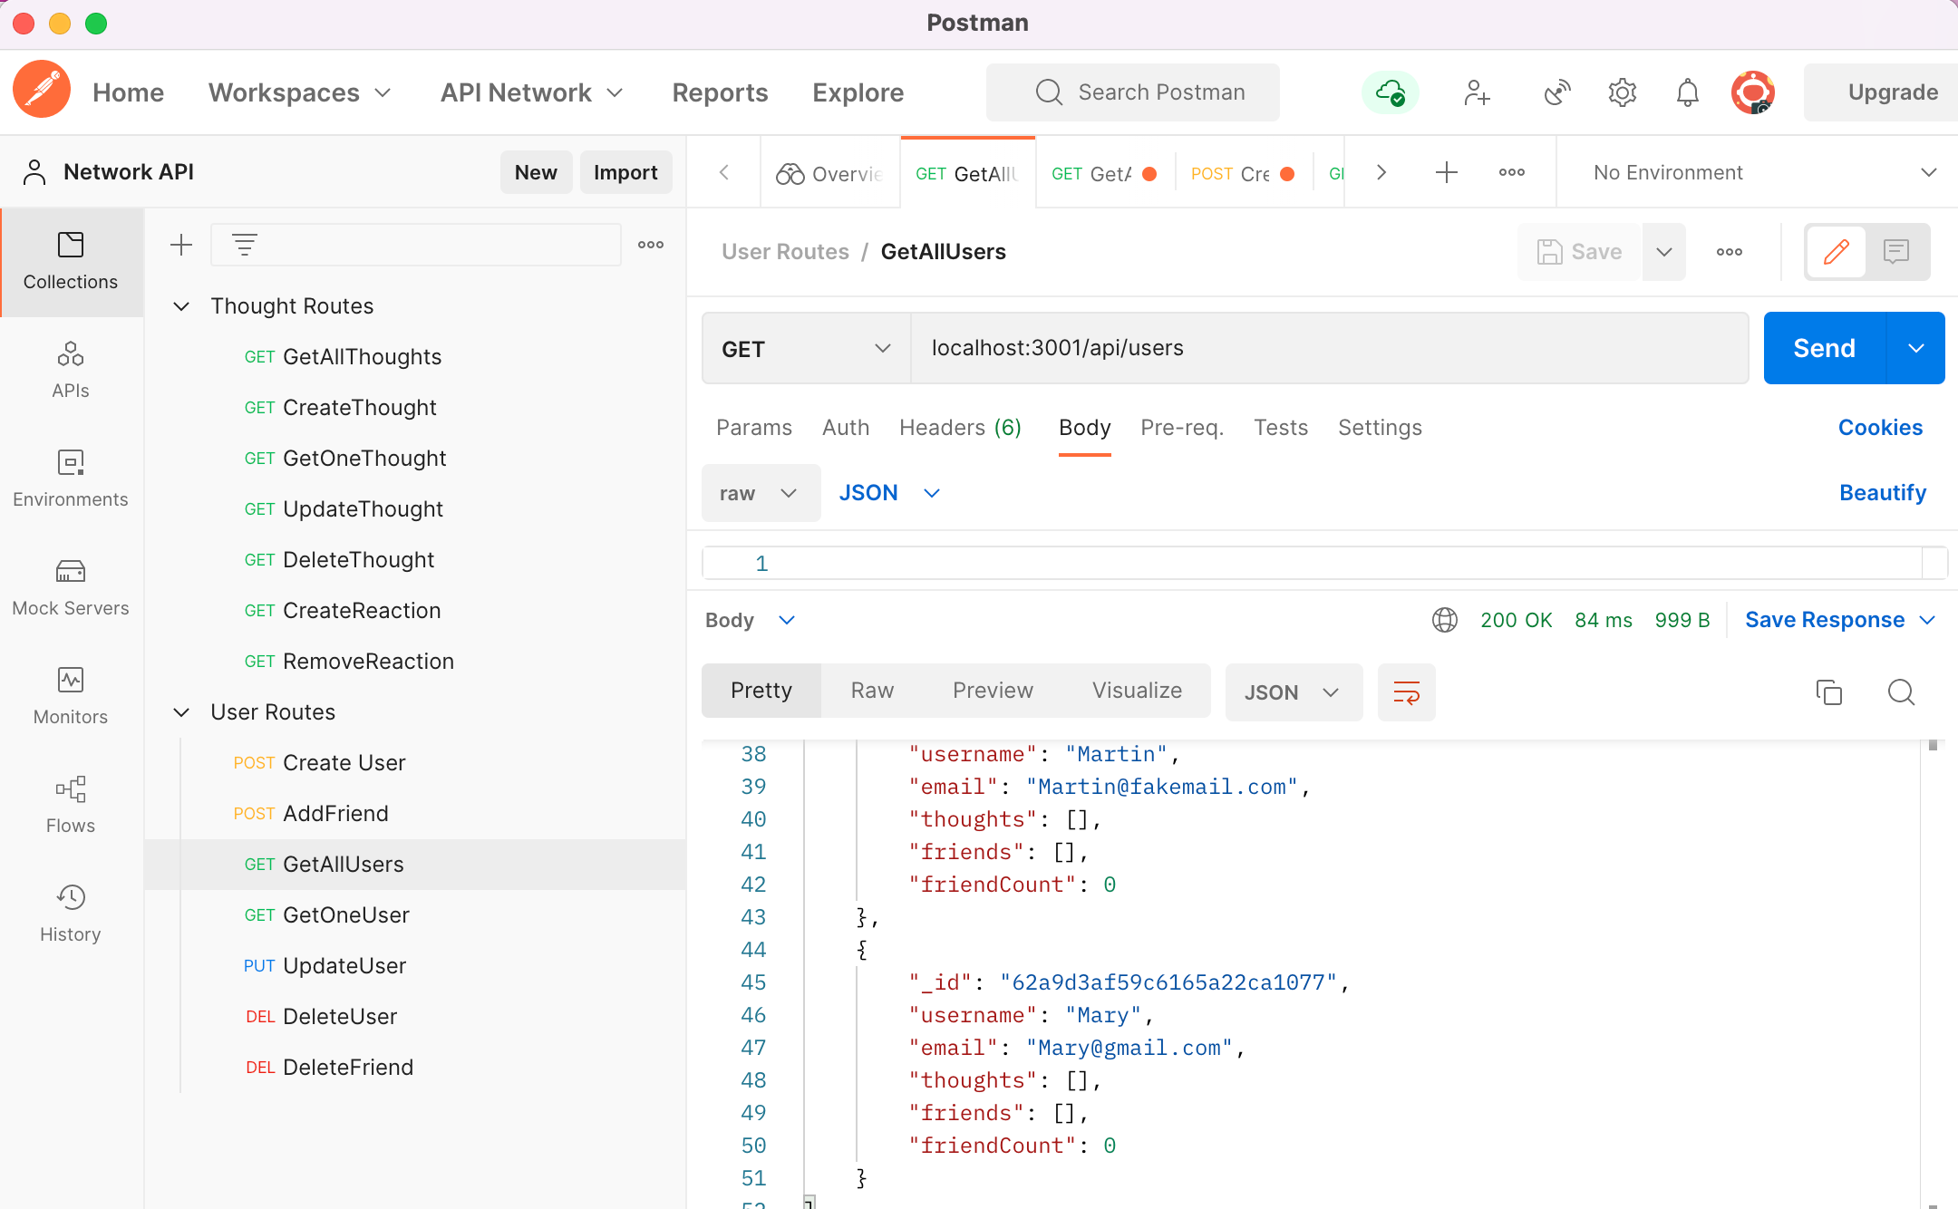
Task: Click the wrap lines icon in response
Action: 1406,692
